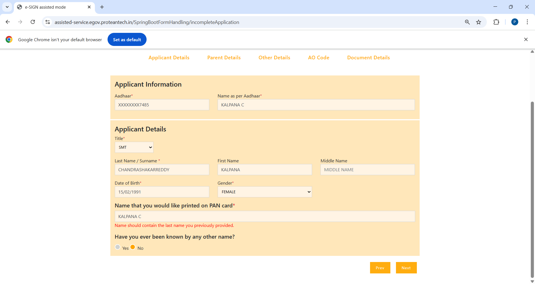The height and width of the screenshot is (284, 535).
Task: Expand the Title dropdown showing SMT
Action: [x=134, y=147]
